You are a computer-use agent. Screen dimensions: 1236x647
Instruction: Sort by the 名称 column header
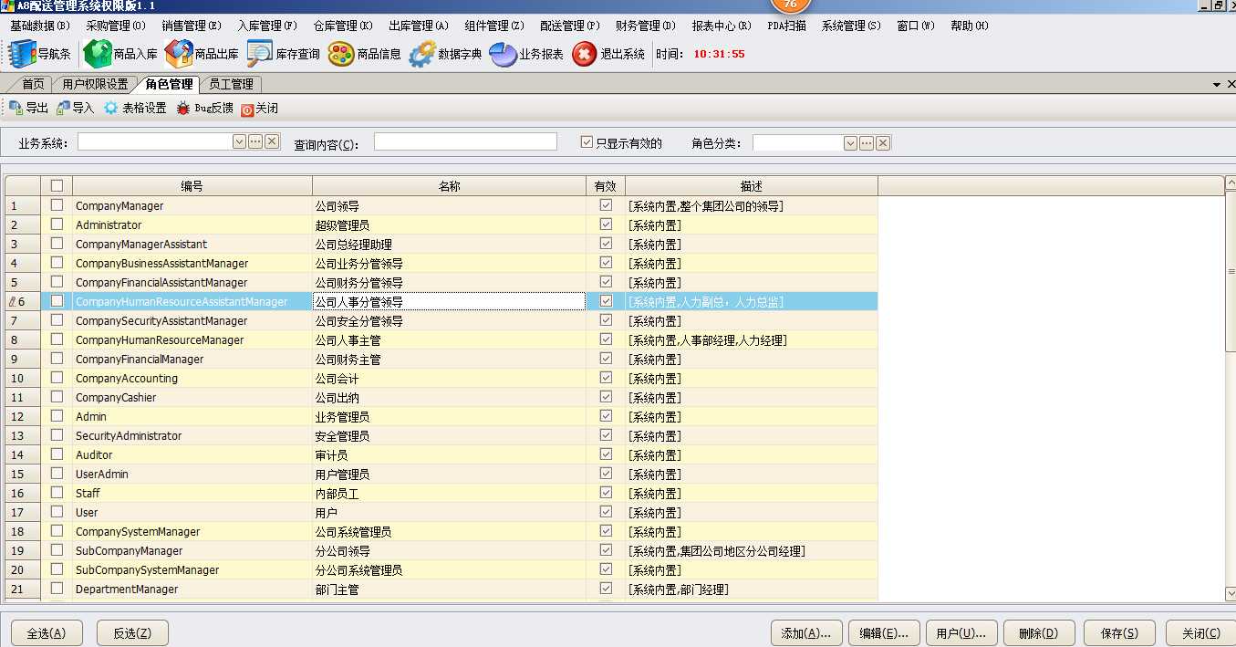pyautogui.click(x=449, y=186)
